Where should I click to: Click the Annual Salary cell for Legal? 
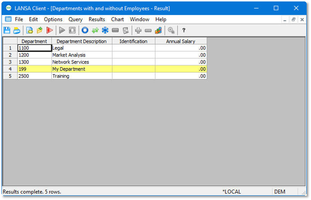pos(181,48)
